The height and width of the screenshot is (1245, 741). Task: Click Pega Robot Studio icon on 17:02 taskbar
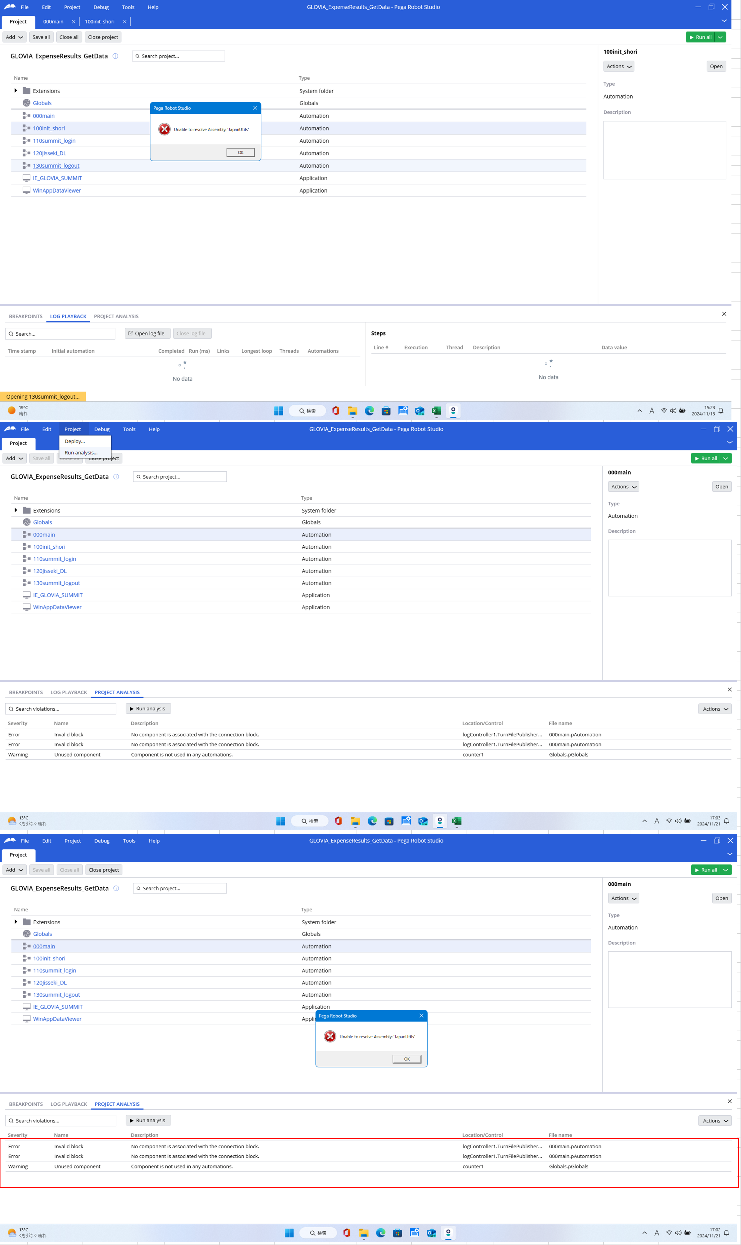pos(448,1233)
